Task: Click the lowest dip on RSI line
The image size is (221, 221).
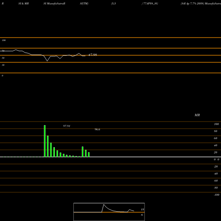Action: 47,61
